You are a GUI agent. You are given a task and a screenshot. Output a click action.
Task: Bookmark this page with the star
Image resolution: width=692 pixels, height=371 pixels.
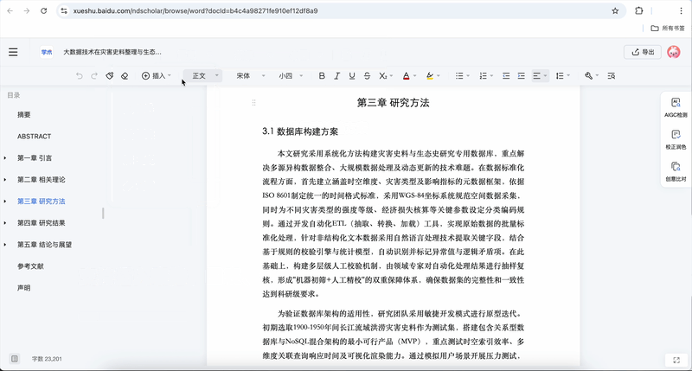615,11
